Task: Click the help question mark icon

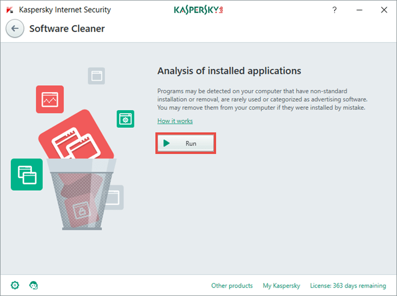Action: pos(335,10)
